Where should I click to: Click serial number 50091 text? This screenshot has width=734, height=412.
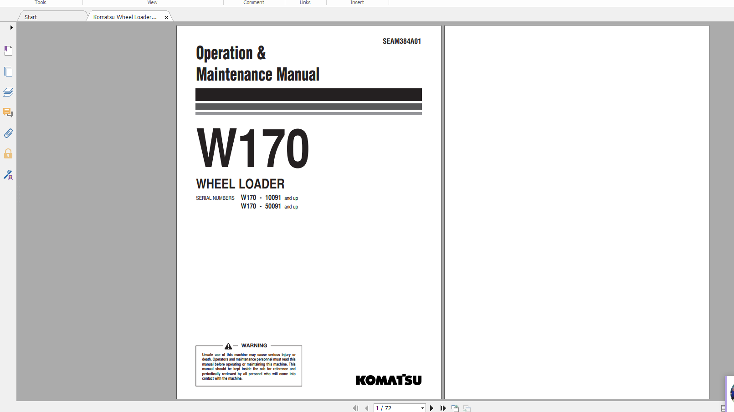click(x=273, y=206)
